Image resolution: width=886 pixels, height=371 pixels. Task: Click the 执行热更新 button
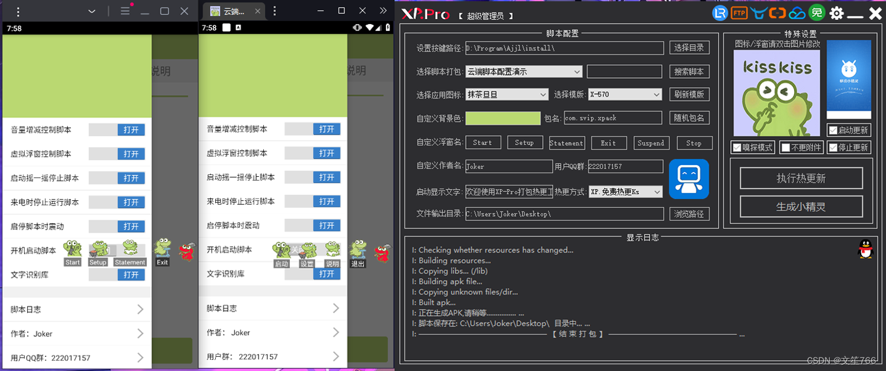point(801,178)
